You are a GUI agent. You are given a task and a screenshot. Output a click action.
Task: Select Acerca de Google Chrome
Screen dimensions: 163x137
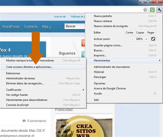pos(124,88)
